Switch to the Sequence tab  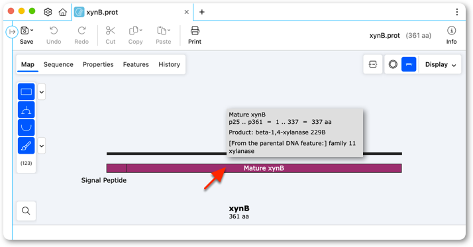tap(58, 64)
